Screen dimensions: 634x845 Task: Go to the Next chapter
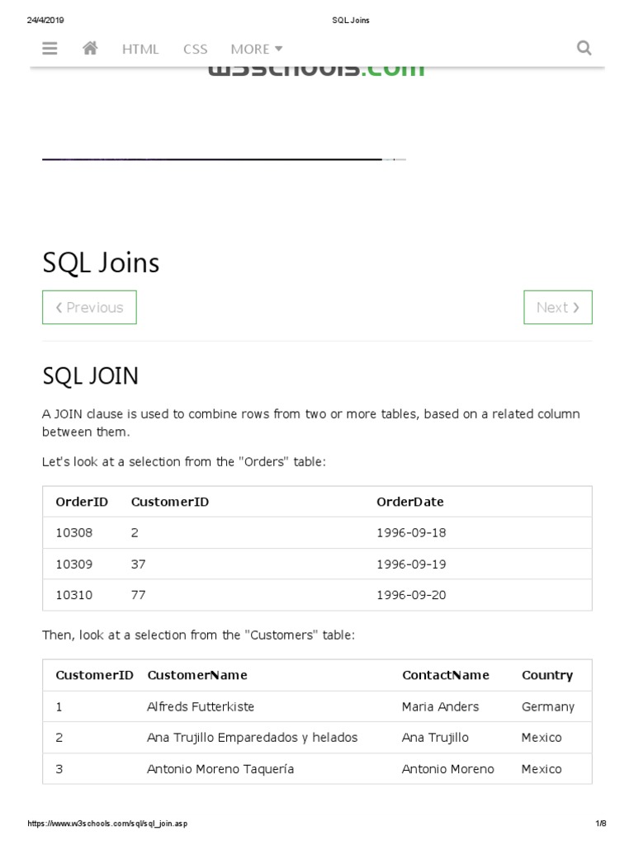pyautogui.click(x=557, y=307)
